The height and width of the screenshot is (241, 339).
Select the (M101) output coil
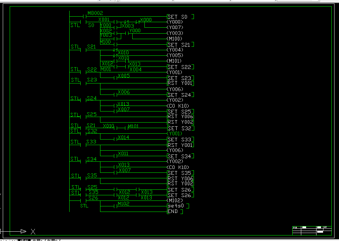174,61
